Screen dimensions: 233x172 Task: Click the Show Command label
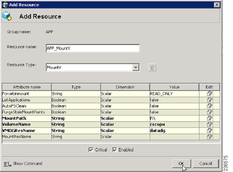[28, 164]
